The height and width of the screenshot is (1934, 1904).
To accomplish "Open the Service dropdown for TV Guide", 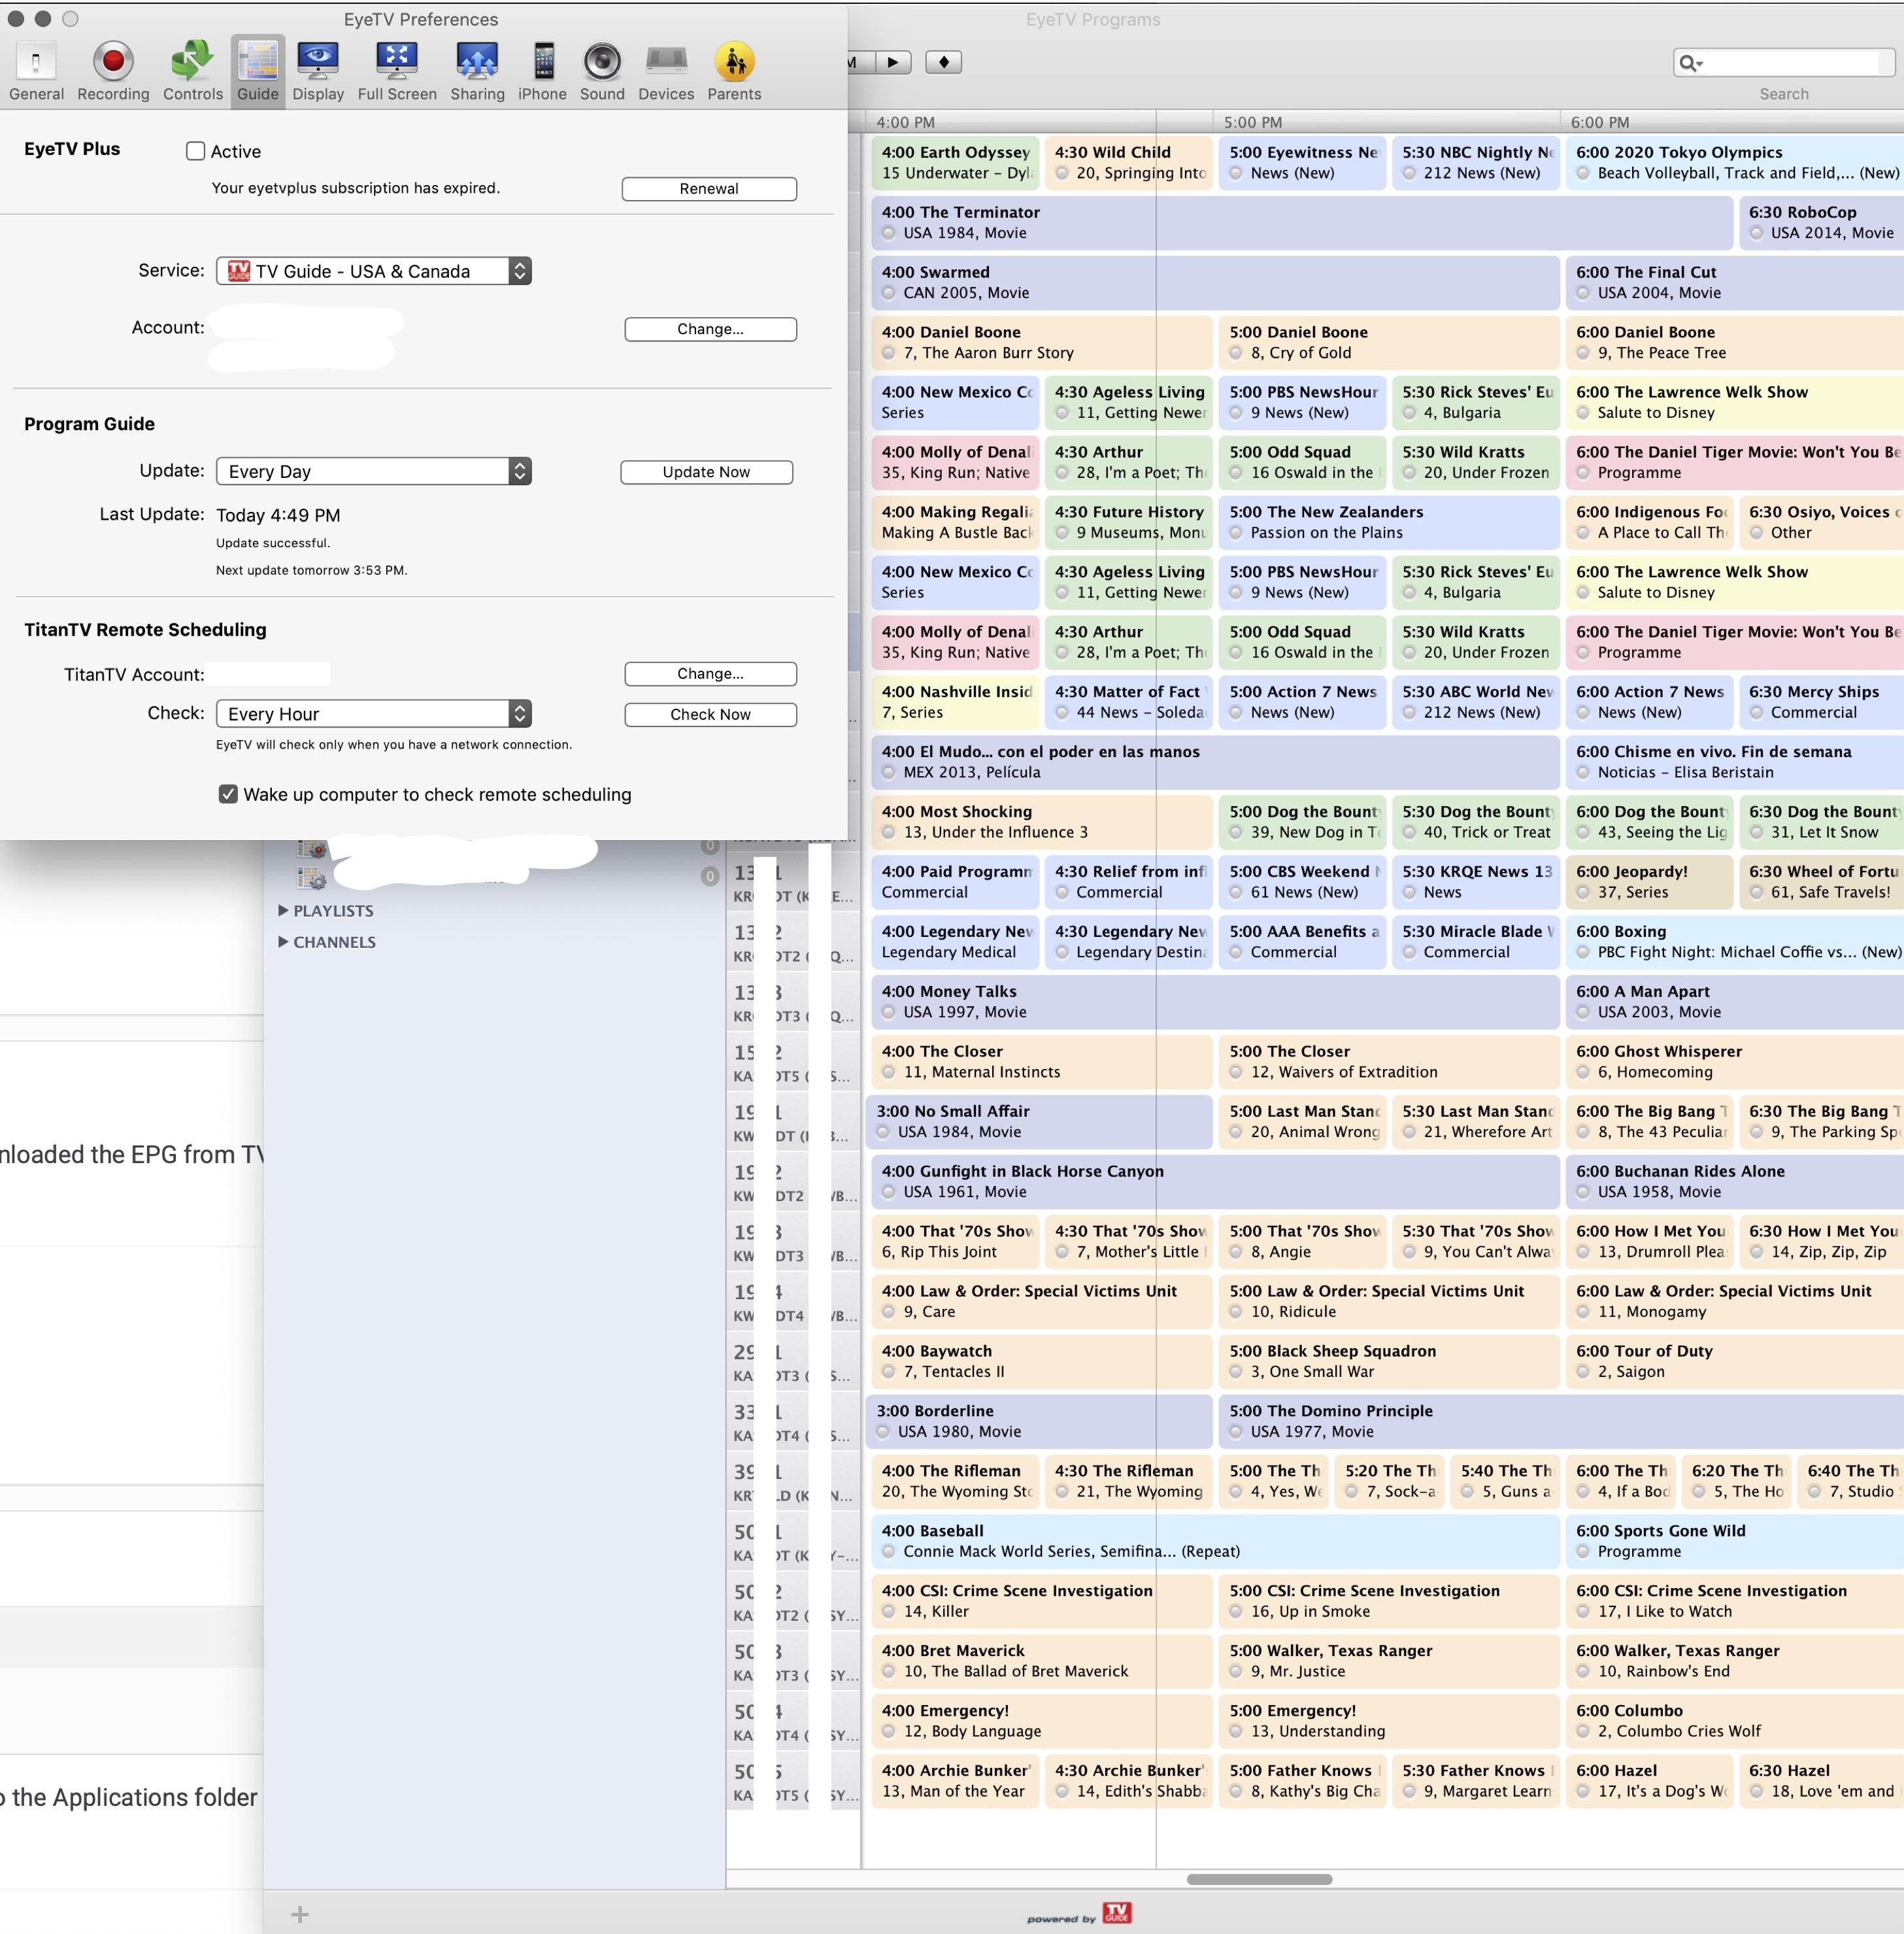I will tap(374, 271).
